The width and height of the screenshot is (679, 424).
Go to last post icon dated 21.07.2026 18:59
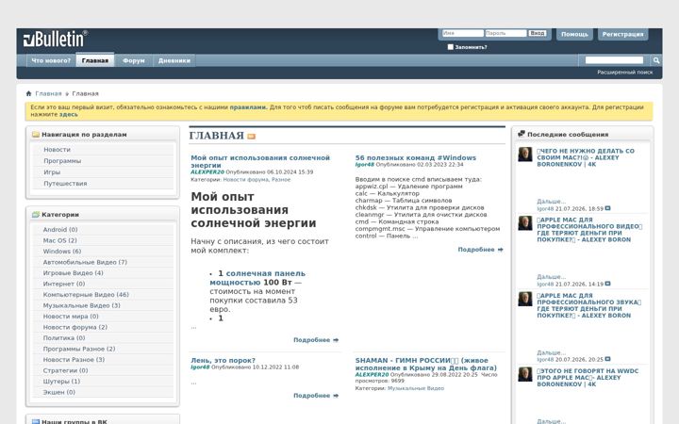click(607, 208)
